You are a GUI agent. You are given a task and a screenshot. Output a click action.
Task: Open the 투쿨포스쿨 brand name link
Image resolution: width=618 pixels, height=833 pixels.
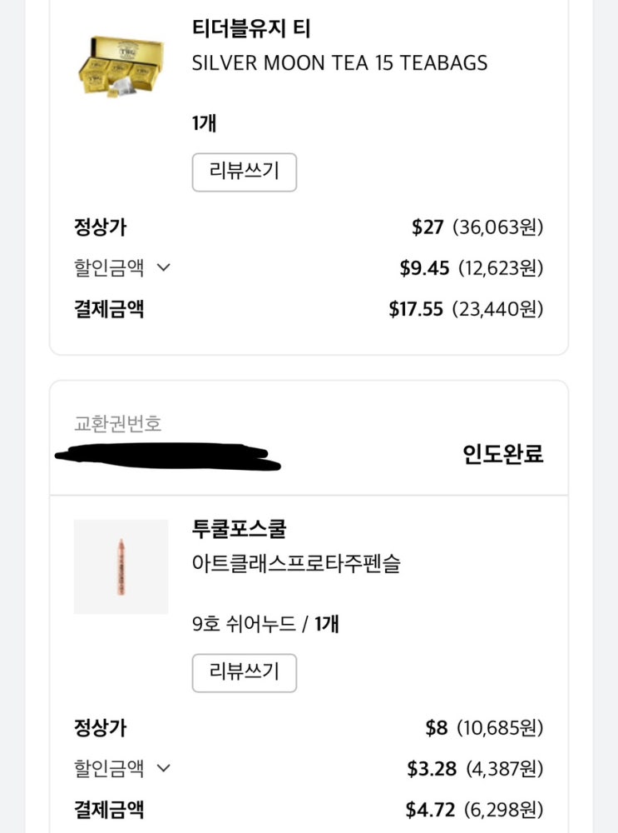point(239,529)
